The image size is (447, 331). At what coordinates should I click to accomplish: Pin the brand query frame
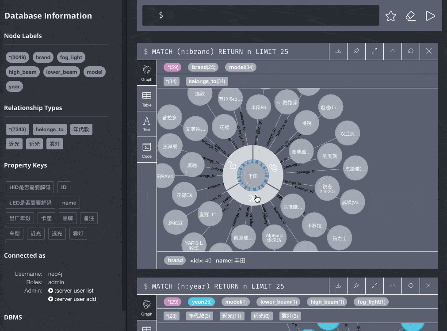click(x=356, y=51)
